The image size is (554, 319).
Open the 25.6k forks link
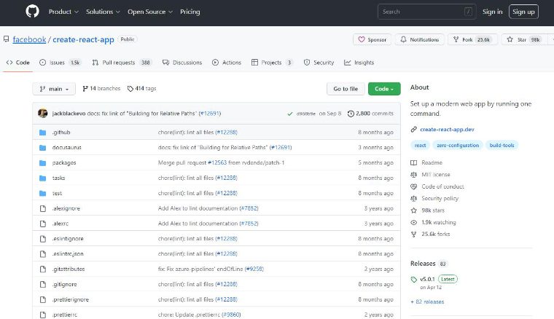436,234
